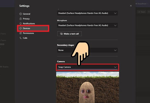Screen dimensions: 150x103
Task: Click the General settings label
Action: pos(27,14)
